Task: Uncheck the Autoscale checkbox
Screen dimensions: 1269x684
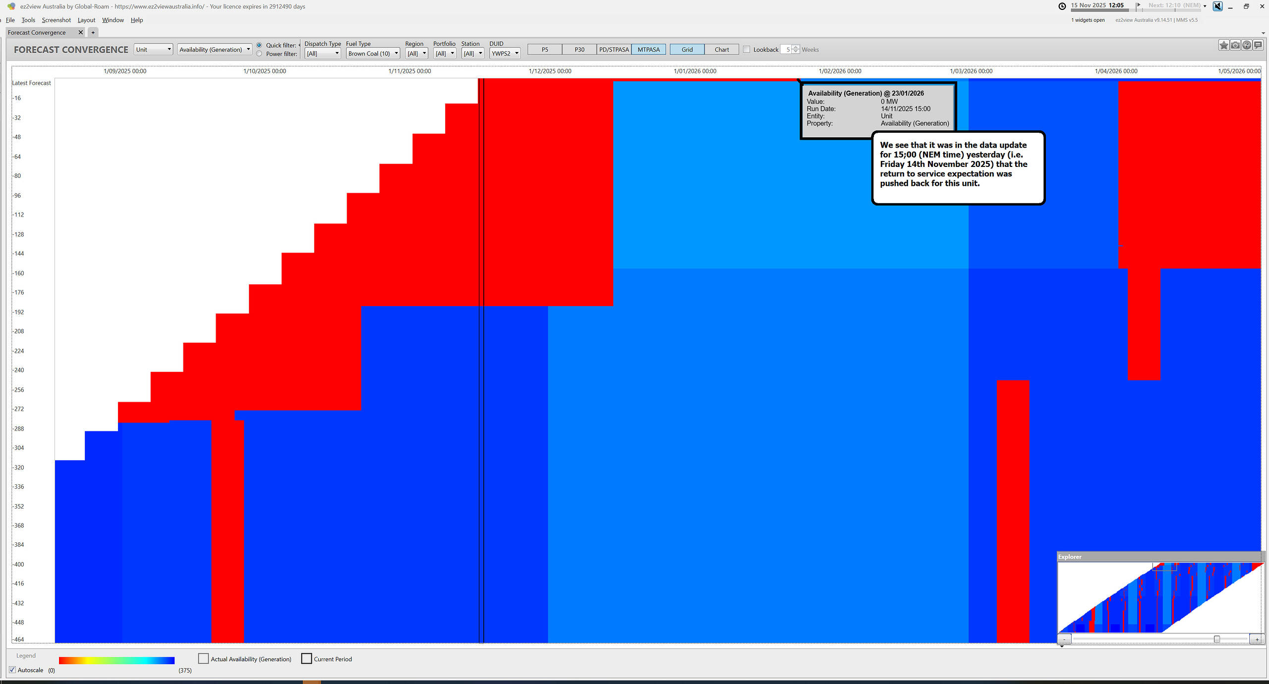Action: pos(12,670)
